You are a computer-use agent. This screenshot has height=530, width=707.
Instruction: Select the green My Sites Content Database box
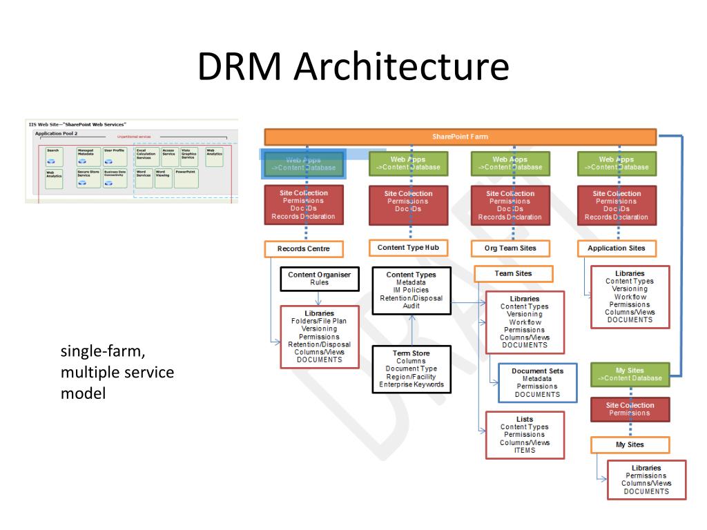[x=630, y=375]
